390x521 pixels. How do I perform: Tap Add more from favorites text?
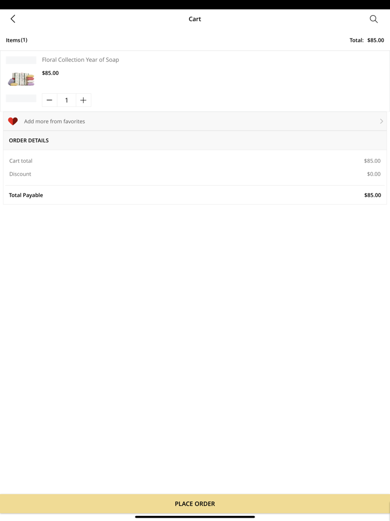pyautogui.click(x=55, y=121)
